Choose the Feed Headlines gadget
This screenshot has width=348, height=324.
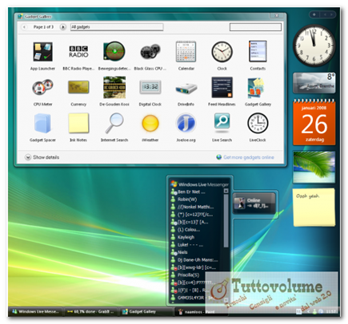[x=222, y=87]
